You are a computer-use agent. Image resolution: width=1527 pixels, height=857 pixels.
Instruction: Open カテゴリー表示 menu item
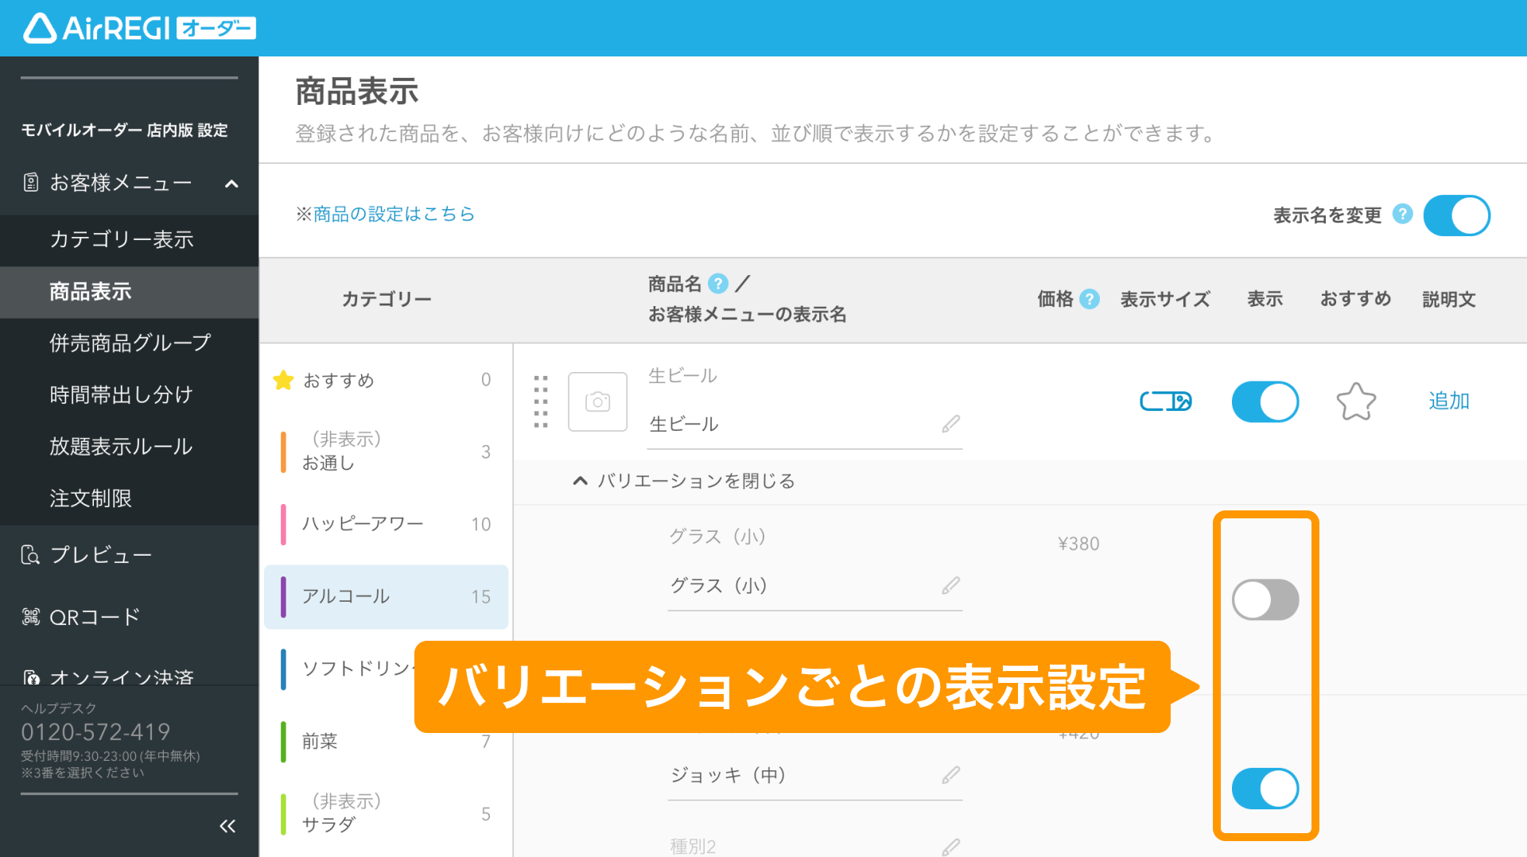pos(129,239)
